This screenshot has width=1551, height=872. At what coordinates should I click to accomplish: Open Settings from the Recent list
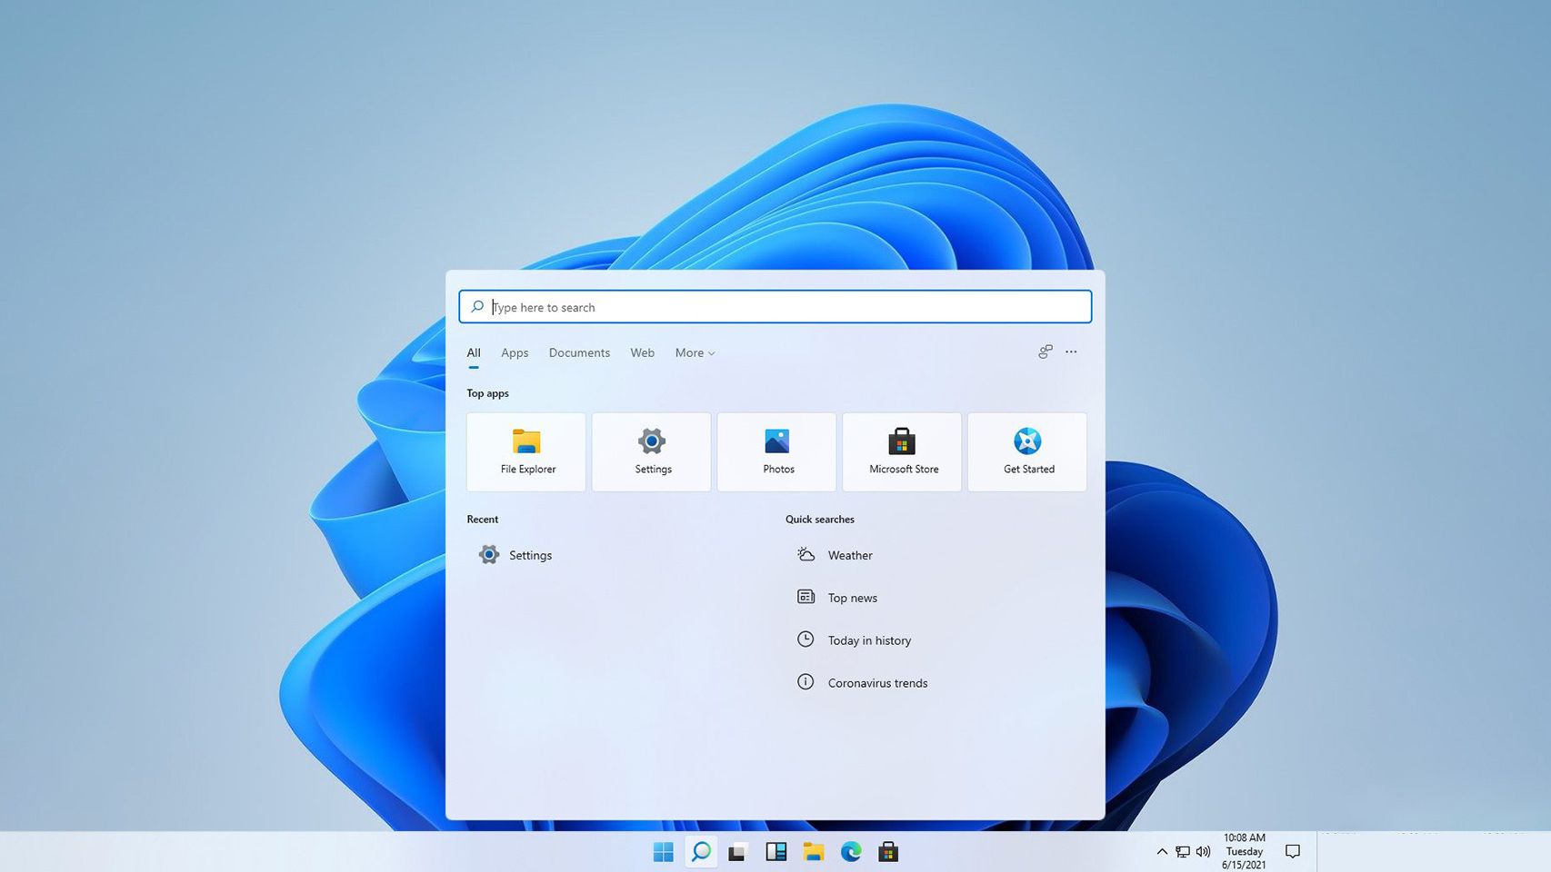click(530, 554)
